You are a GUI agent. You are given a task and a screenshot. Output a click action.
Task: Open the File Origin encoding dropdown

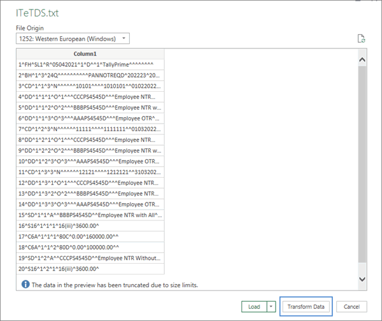tap(73, 38)
